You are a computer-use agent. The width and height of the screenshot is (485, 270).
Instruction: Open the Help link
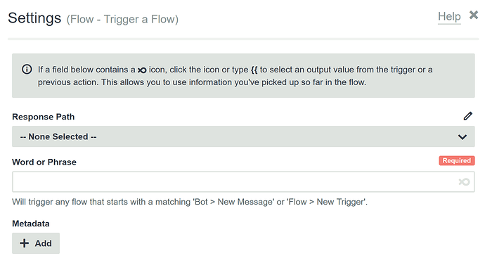click(x=449, y=16)
